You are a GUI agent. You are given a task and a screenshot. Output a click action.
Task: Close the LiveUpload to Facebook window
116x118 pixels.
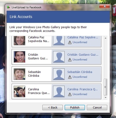pos(104,6)
